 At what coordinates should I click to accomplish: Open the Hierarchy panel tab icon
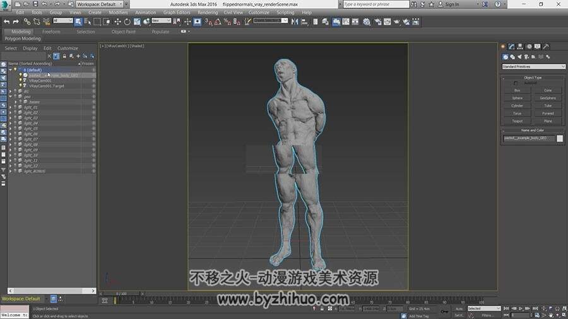pyautogui.click(x=520, y=46)
